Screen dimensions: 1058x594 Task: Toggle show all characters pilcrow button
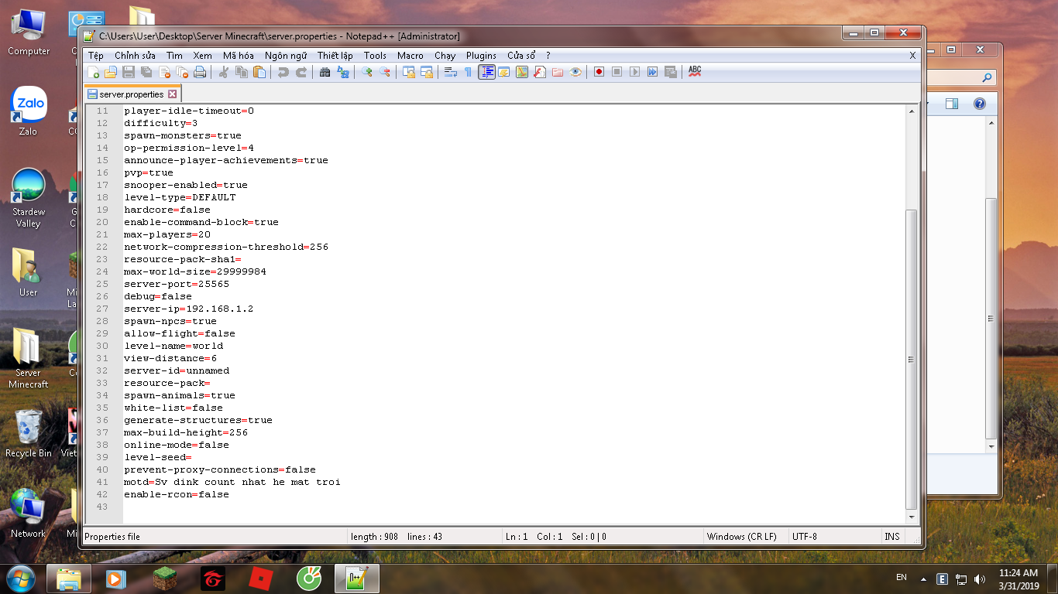coord(468,72)
